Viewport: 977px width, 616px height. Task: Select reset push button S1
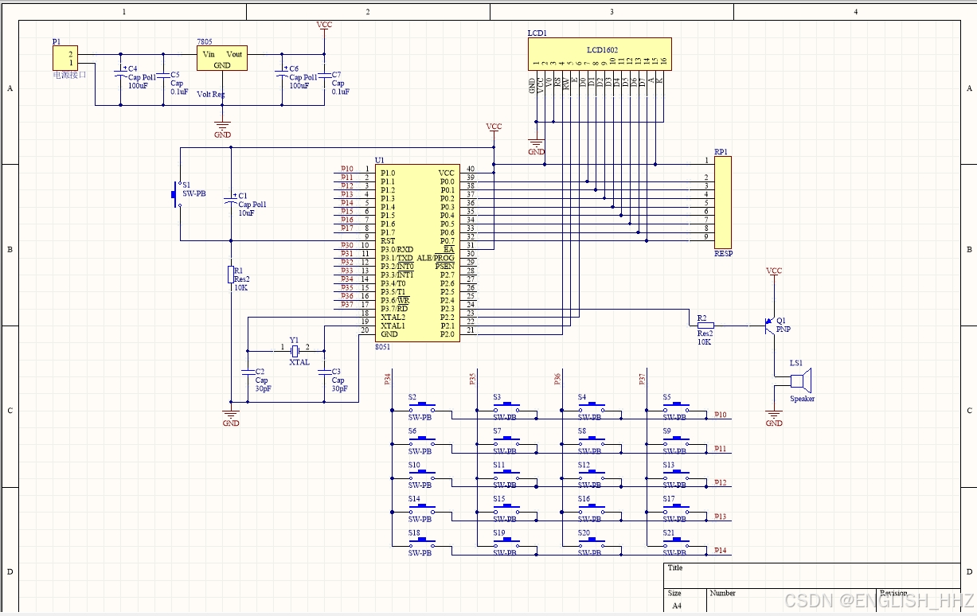tap(177, 194)
